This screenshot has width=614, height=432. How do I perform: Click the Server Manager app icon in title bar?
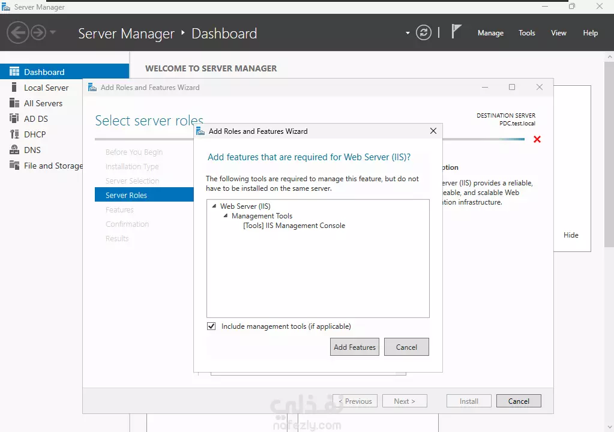coord(6,7)
